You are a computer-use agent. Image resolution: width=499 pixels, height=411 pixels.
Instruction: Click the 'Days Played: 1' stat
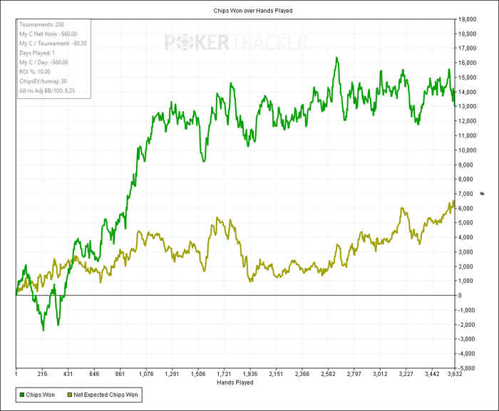coord(37,53)
